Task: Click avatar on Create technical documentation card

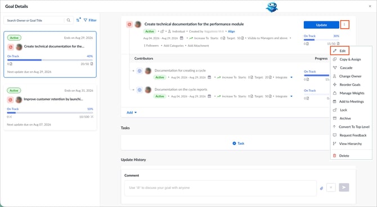Action: click(19, 47)
